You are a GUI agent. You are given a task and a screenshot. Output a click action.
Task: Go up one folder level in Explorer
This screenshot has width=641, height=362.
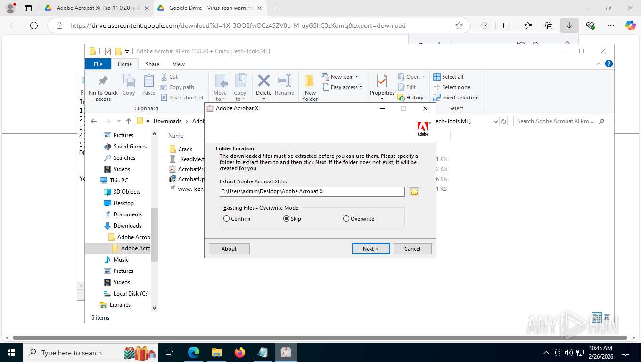[129, 121]
